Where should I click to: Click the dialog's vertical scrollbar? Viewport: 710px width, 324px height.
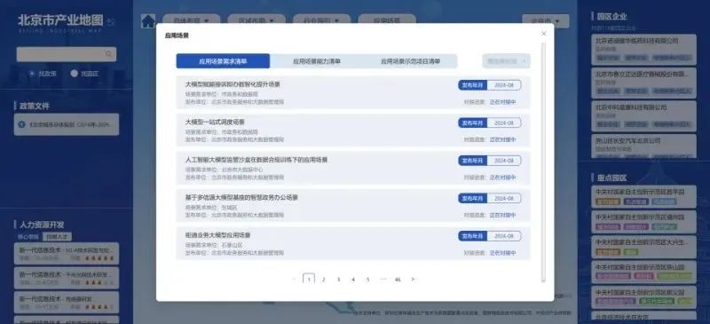click(543, 162)
